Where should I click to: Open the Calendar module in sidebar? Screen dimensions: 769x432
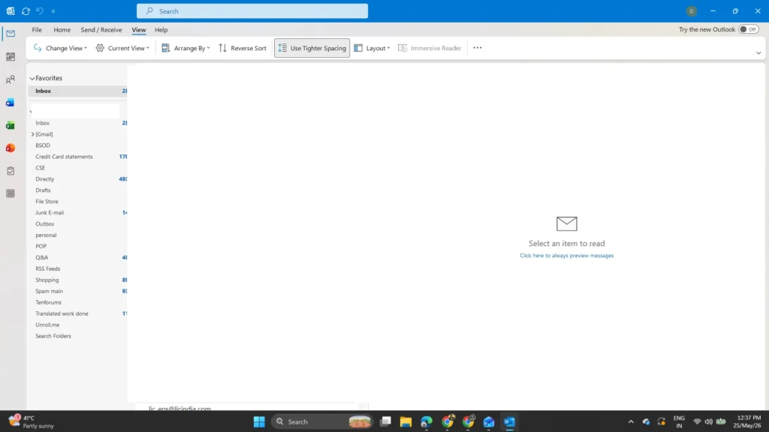click(11, 57)
